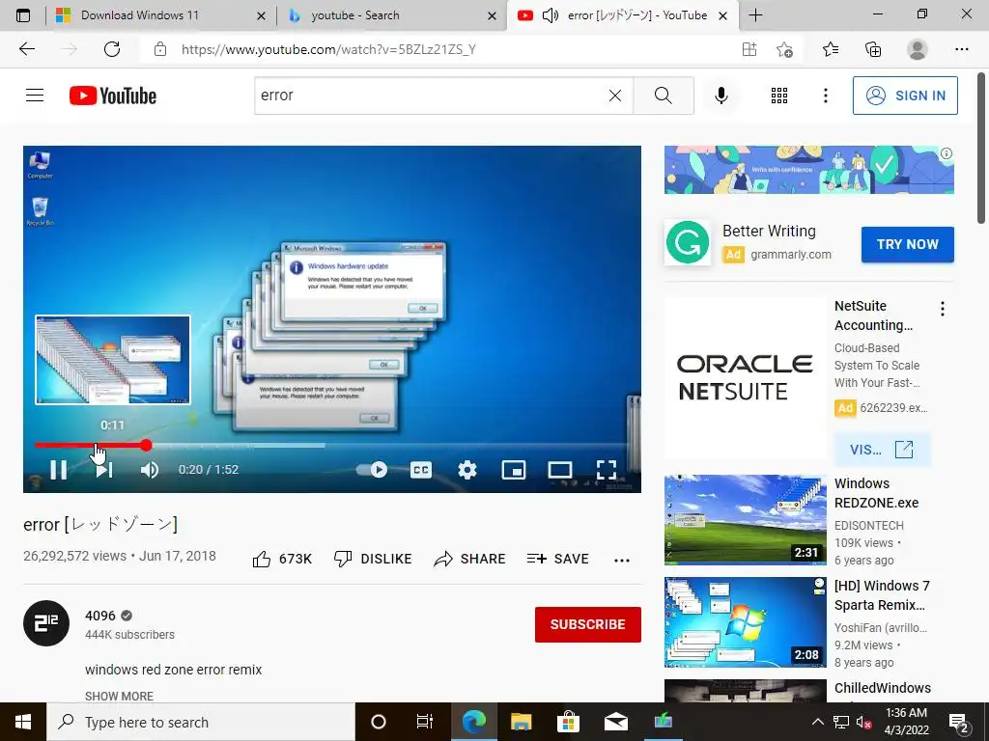This screenshot has height=741, width=989.
Task: Enter full screen mode
Action: (607, 470)
